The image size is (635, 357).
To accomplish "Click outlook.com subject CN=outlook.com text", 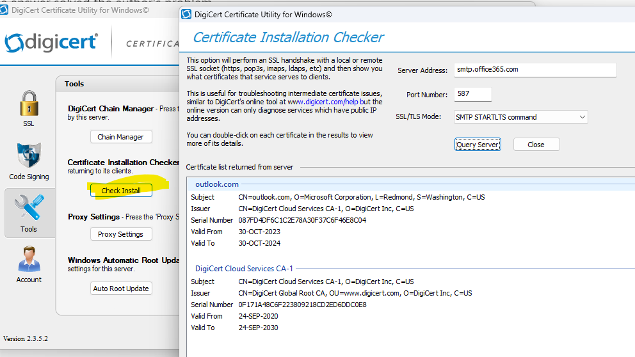I will (x=361, y=197).
